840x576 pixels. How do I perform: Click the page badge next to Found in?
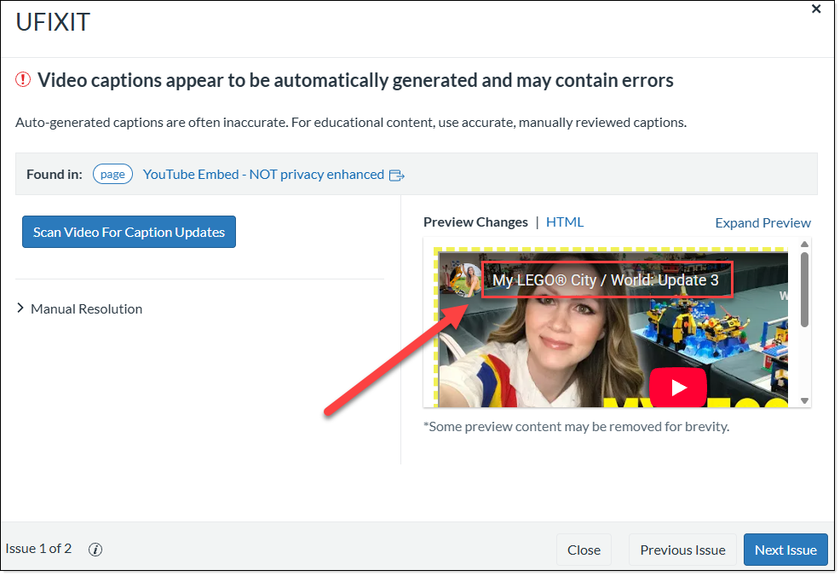[x=112, y=175]
